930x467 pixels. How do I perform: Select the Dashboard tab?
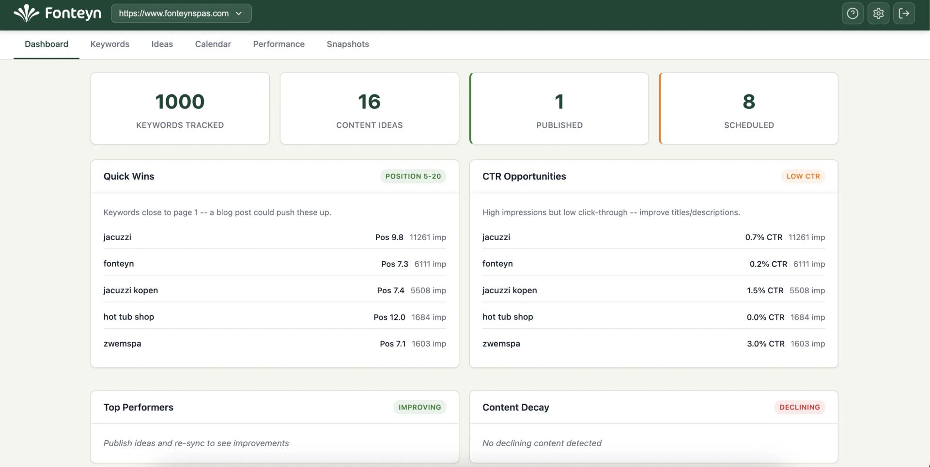tap(46, 44)
